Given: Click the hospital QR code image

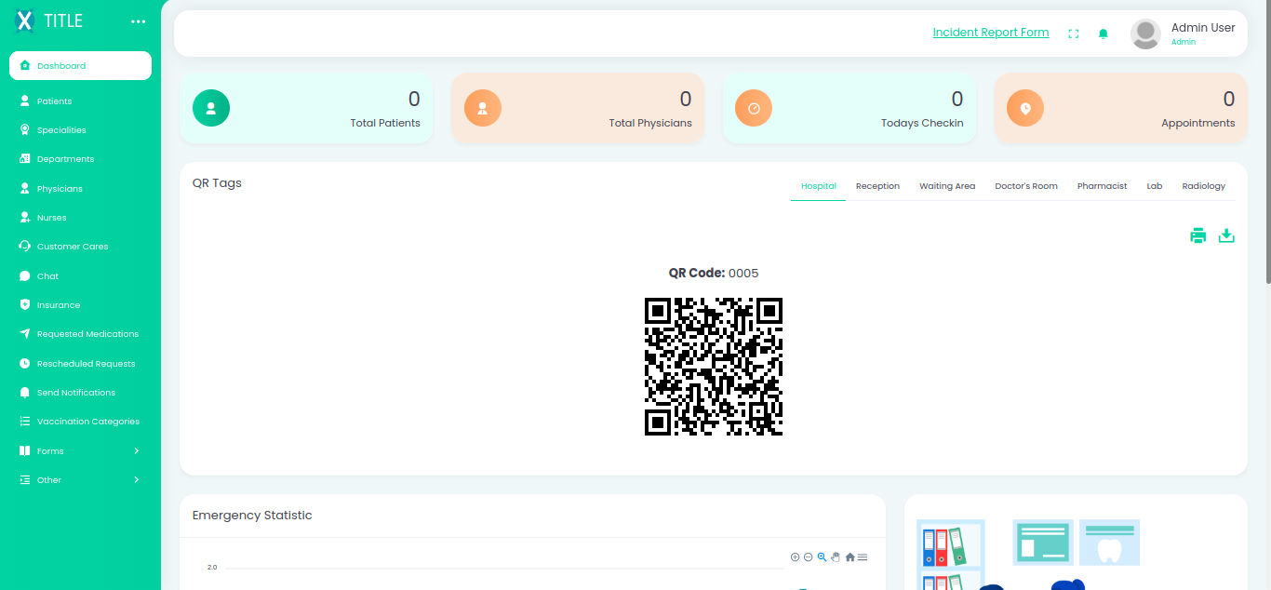Looking at the screenshot, I should (x=714, y=367).
